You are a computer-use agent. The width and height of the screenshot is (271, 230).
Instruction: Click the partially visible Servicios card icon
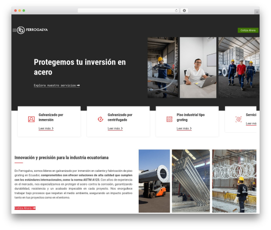pyautogui.click(x=238, y=119)
